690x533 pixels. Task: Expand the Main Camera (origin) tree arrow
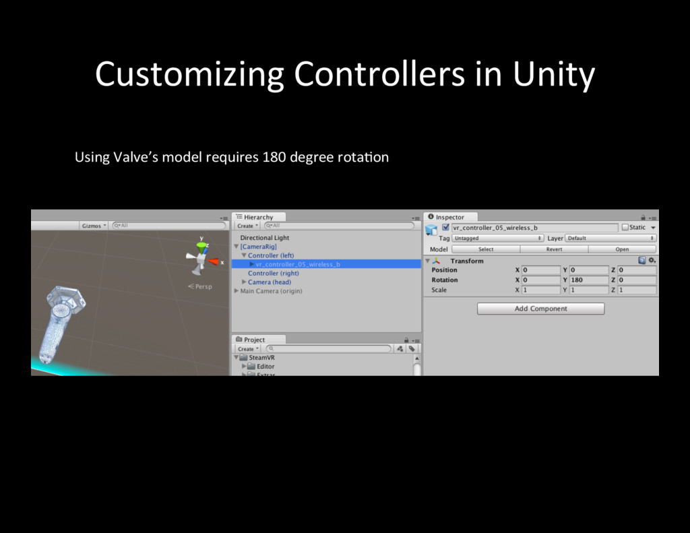tap(237, 290)
